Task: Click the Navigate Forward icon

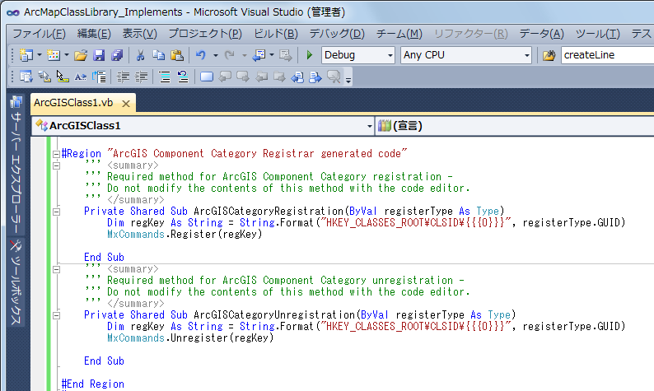Action: [286, 55]
